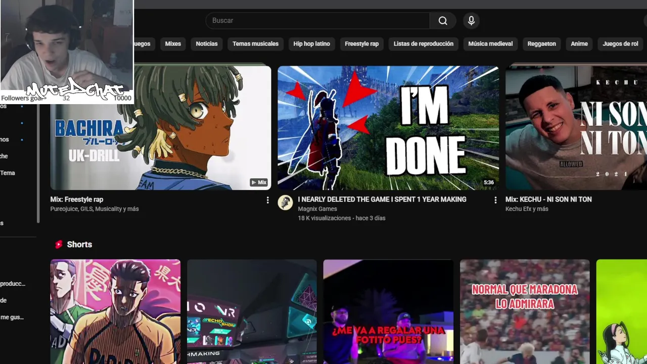Screen dimensions: 647x364
Task: Click the Shorts section heading
Action: [79, 244]
